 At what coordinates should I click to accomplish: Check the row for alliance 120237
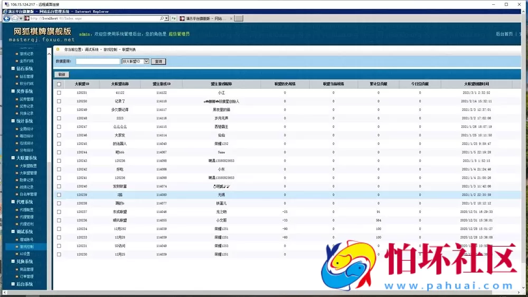click(59, 212)
